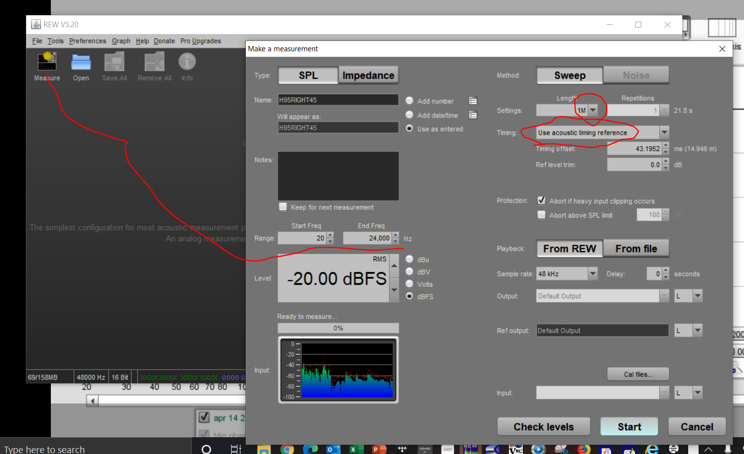This screenshot has height=454, width=744.
Task: Enable the Keep for next measurement checkbox
Action: click(x=283, y=207)
